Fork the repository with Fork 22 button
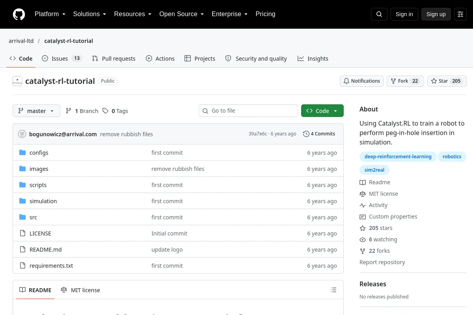 [x=405, y=81]
